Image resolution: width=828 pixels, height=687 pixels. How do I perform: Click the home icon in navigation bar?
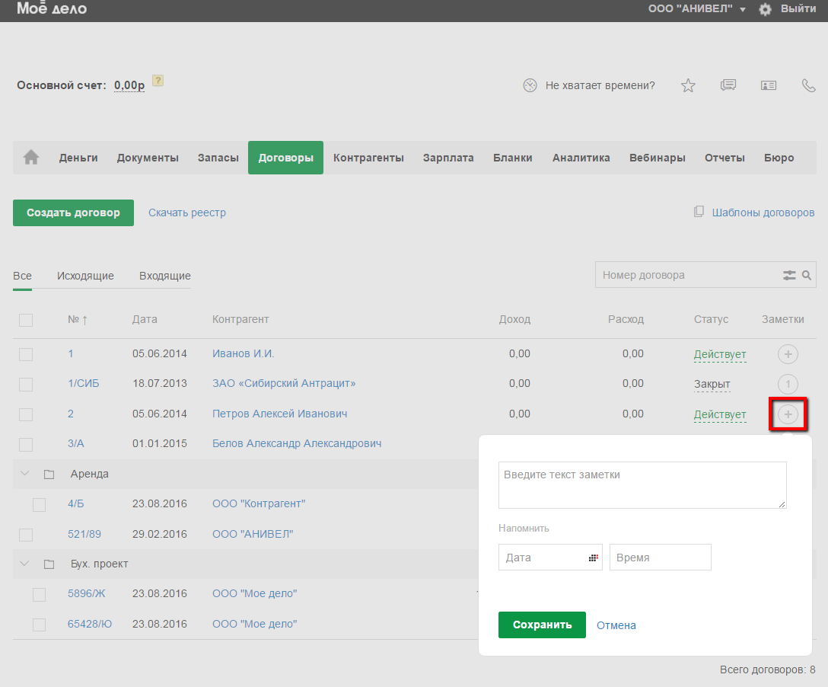pos(31,158)
